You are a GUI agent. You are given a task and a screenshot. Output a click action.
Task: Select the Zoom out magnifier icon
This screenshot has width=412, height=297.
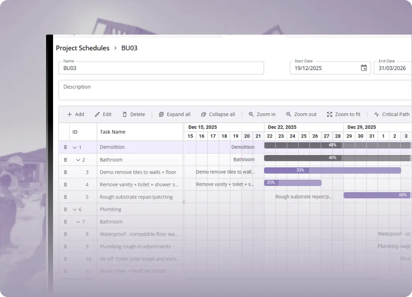point(288,114)
